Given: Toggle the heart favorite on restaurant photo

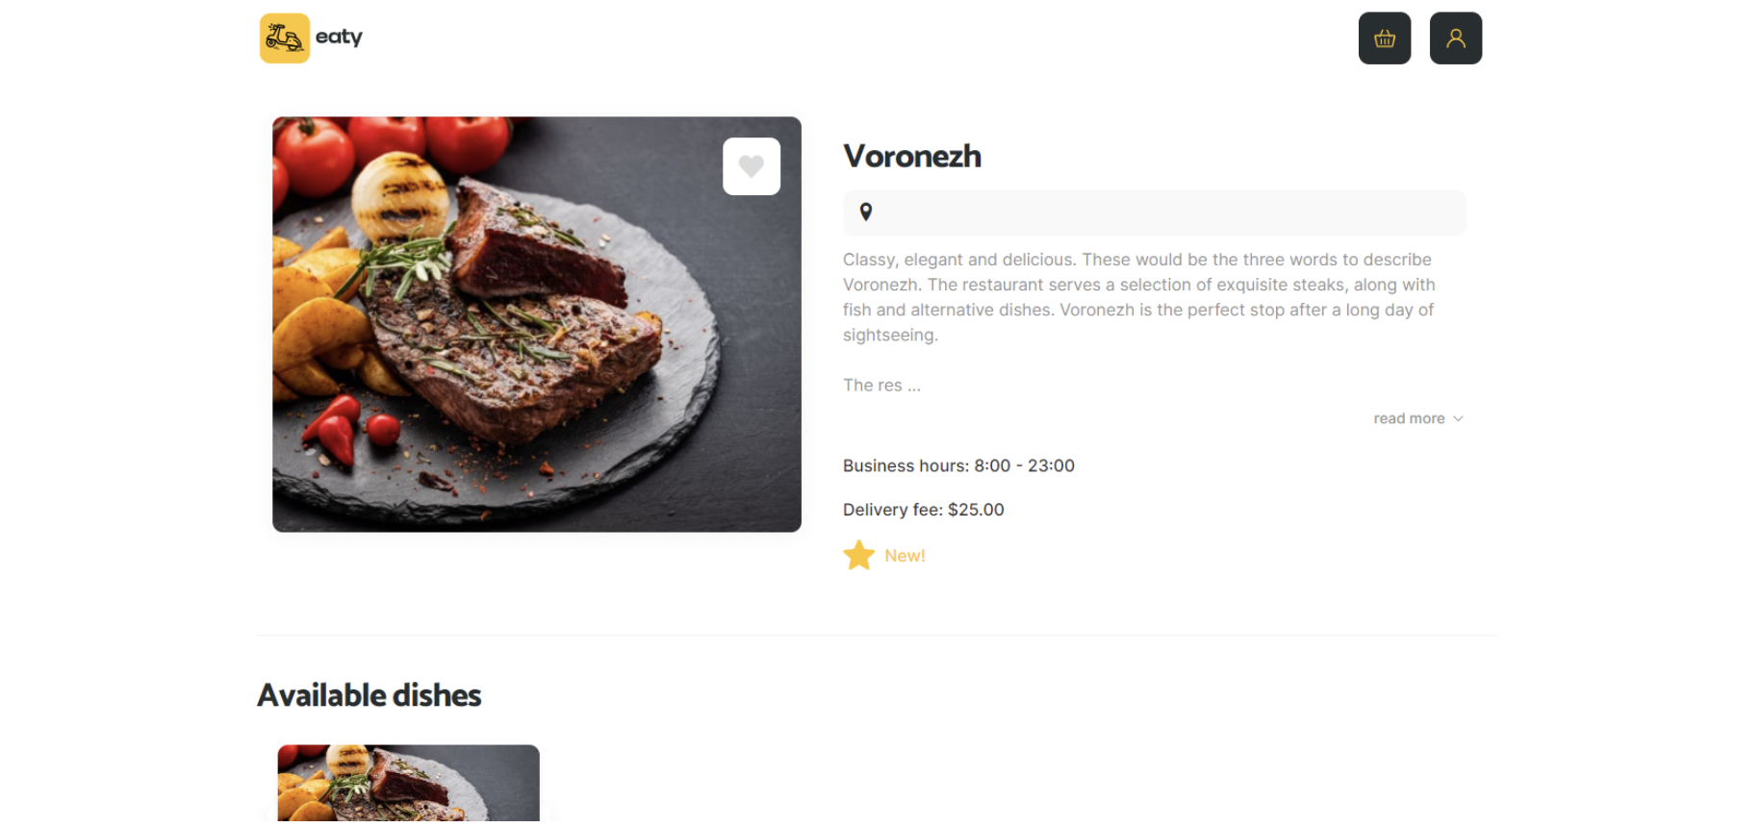Looking at the screenshot, I should (751, 166).
